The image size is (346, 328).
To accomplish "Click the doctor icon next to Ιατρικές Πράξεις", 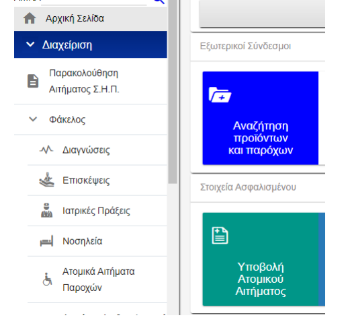I will tap(46, 210).
